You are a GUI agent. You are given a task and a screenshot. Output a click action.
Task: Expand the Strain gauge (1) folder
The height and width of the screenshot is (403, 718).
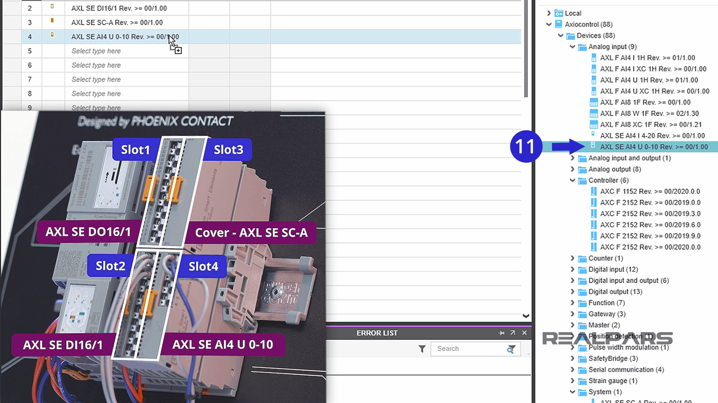(x=572, y=381)
